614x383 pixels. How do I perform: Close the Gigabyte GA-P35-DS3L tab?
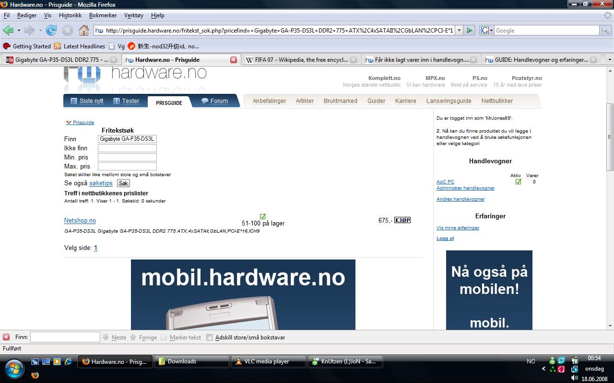coord(114,60)
